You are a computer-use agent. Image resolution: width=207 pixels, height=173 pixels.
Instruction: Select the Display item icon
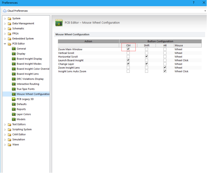(14, 54)
